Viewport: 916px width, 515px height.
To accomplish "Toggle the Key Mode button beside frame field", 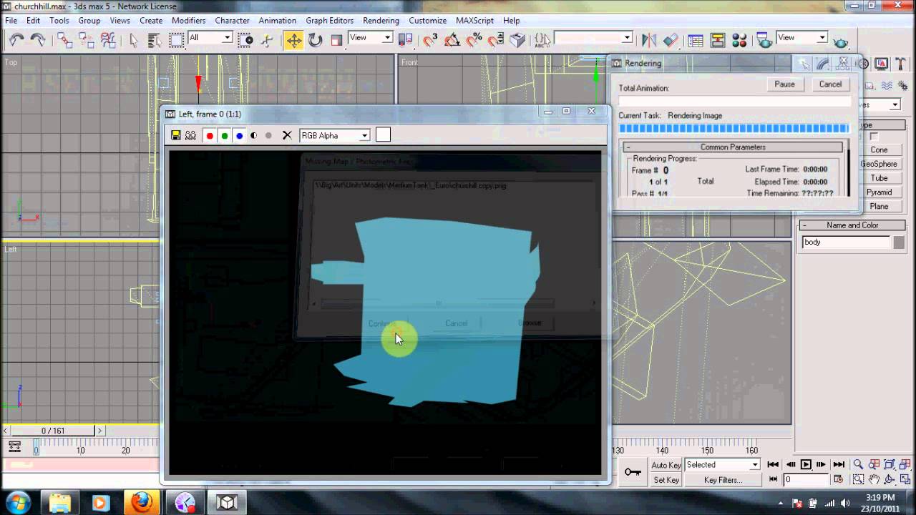I will pos(774,480).
